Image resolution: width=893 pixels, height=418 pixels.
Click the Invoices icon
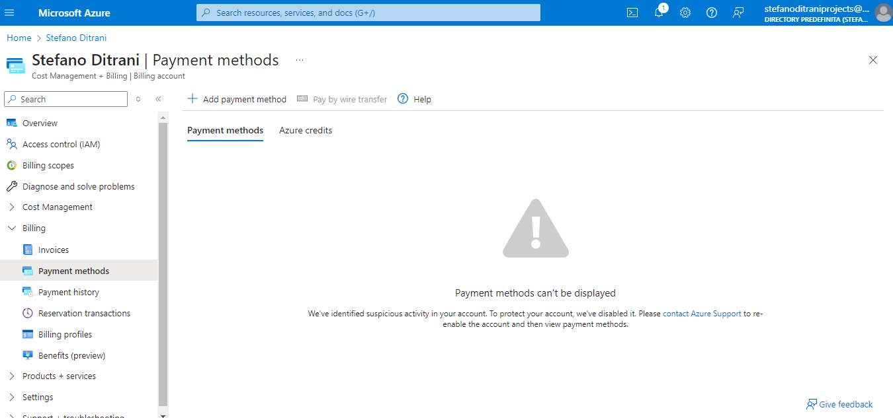click(x=27, y=250)
